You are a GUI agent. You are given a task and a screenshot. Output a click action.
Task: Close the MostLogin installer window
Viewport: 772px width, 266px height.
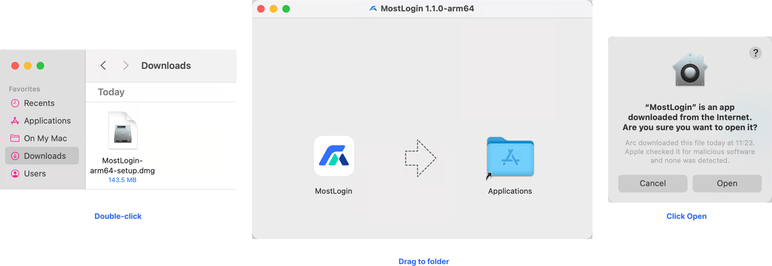click(x=261, y=9)
